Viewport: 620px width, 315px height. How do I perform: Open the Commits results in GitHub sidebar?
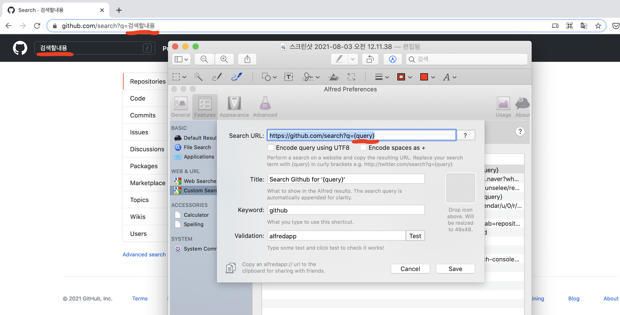click(x=143, y=115)
